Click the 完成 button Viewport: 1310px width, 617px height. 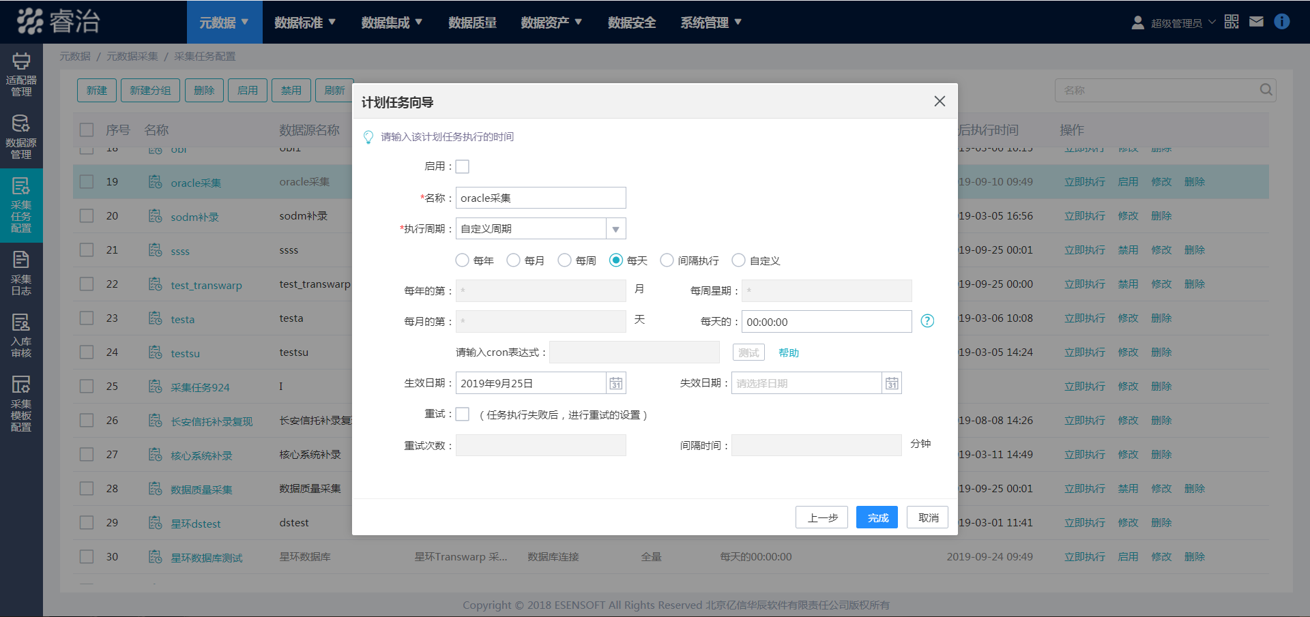click(877, 517)
